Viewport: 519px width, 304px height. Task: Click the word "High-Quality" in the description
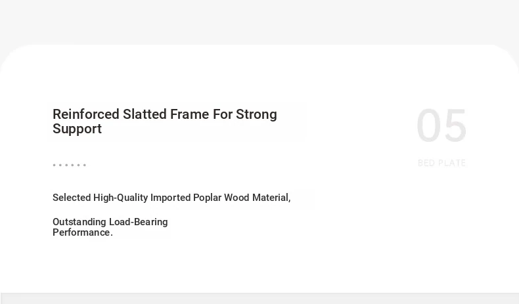[120, 198]
